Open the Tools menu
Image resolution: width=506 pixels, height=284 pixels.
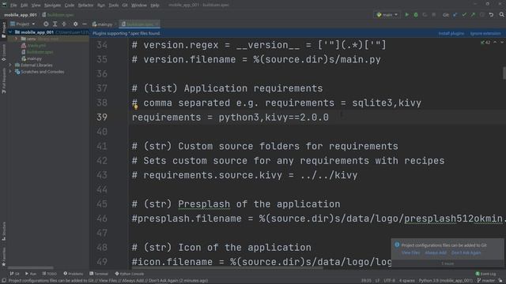click(113, 6)
